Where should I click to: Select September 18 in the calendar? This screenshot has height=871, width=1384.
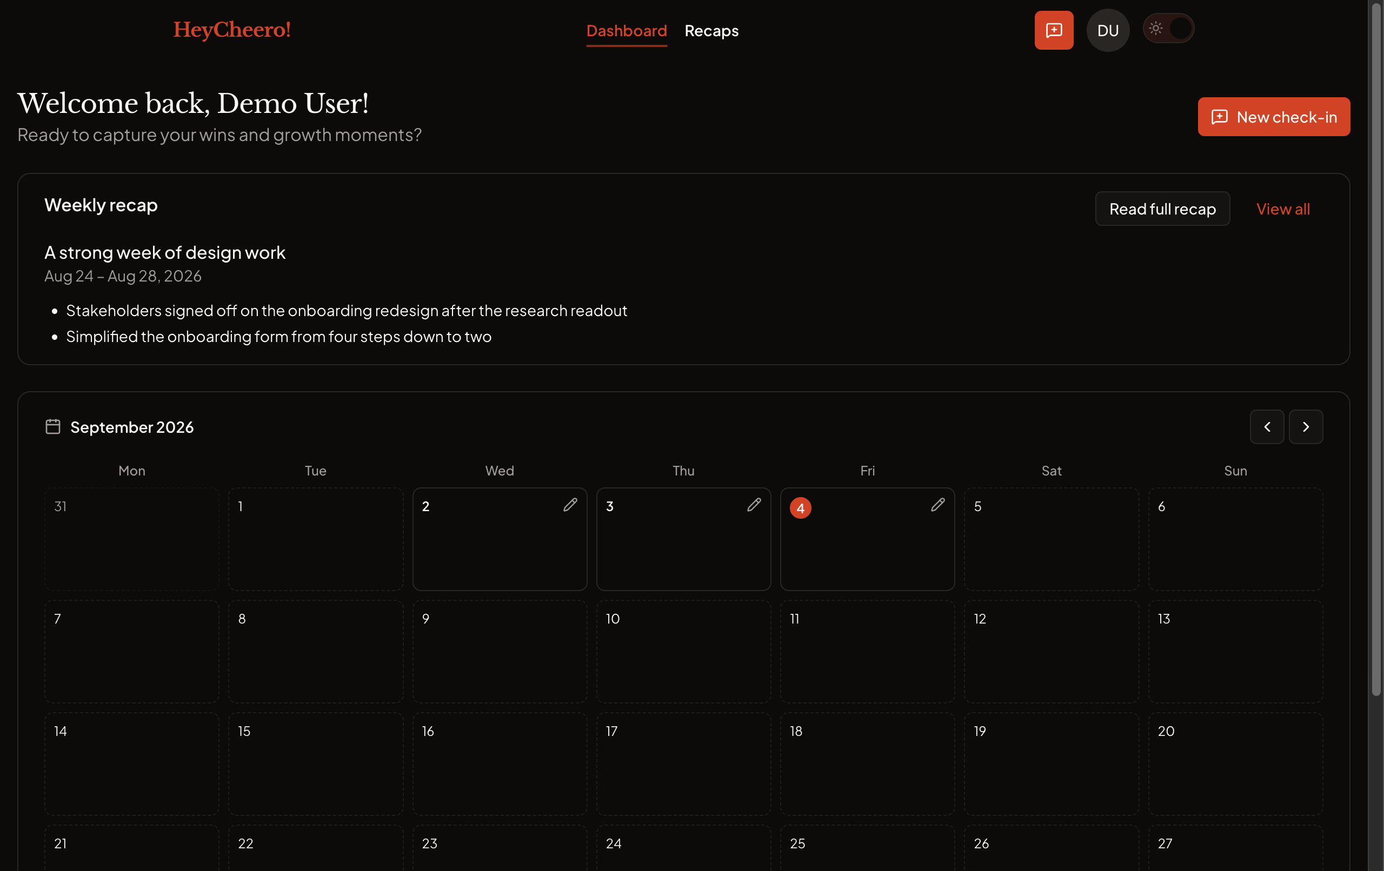(x=867, y=764)
